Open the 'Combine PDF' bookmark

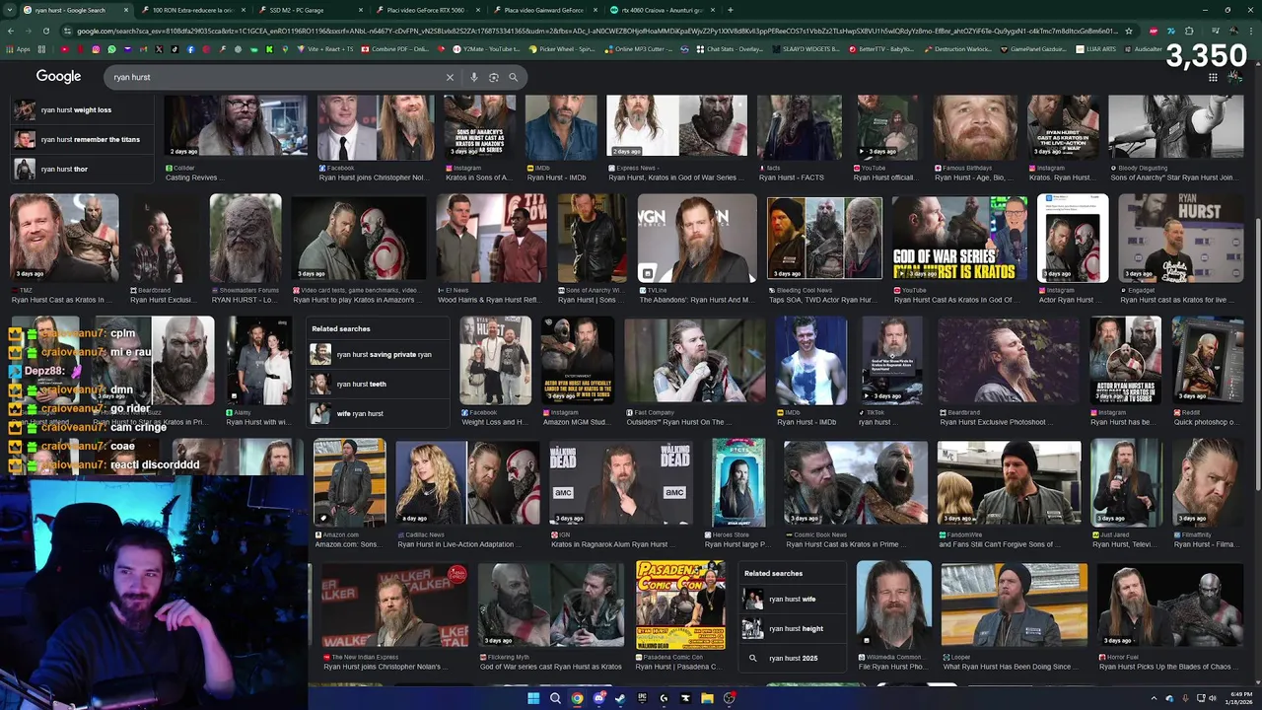point(395,48)
